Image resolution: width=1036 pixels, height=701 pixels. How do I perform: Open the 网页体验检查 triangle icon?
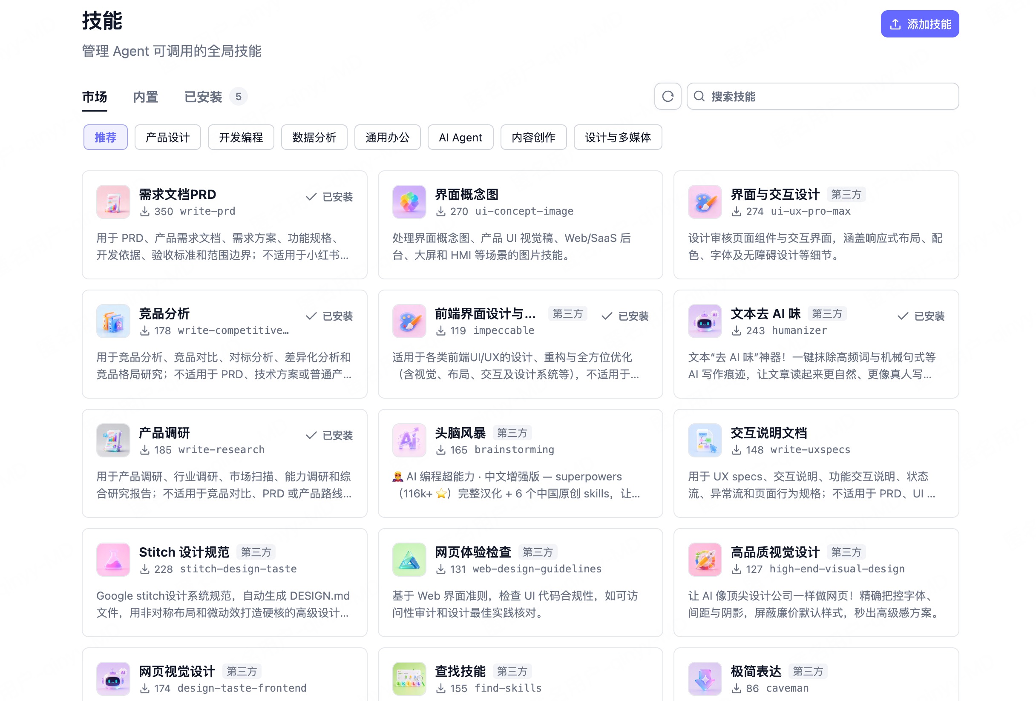point(409,559)
